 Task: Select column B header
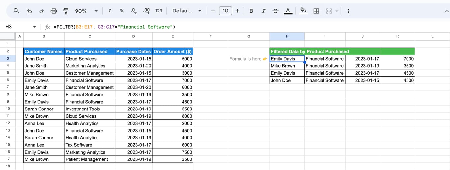click(44, 36)
